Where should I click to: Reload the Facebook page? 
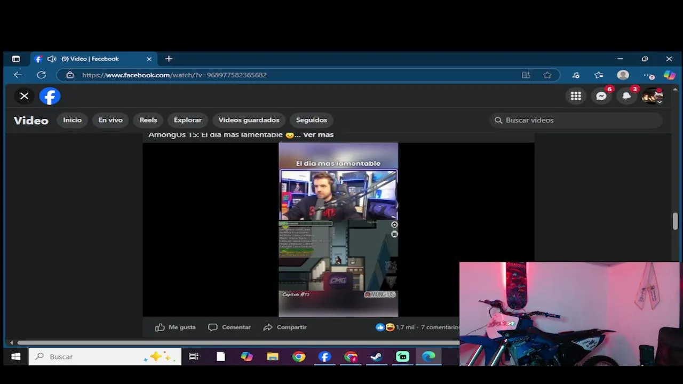pyautogui.click(x=41, y=75)
